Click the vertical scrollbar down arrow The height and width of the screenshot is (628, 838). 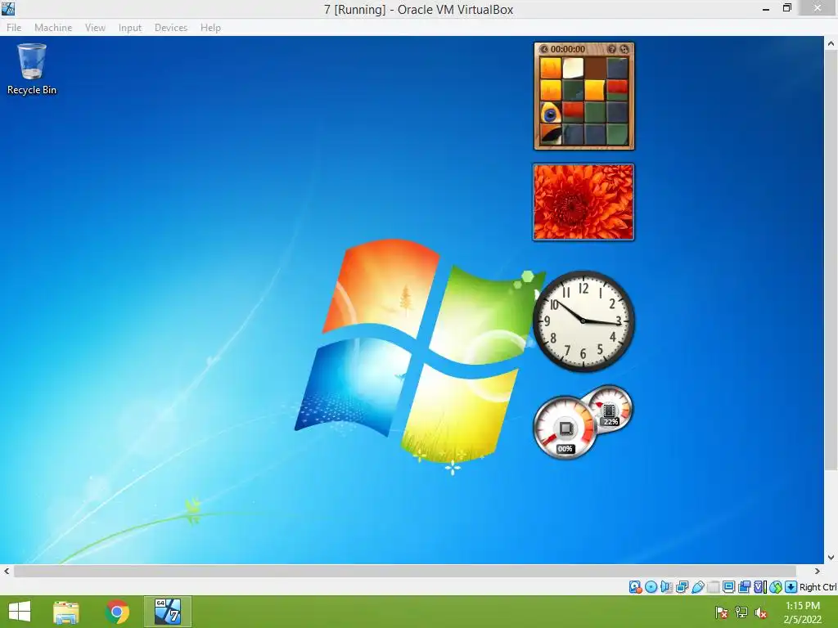pyautogui.click(x=831, y=558)
